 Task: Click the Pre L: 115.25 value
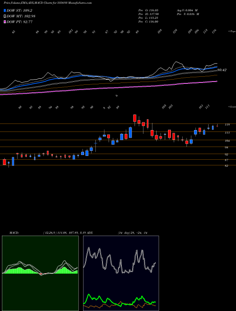(x=148, y=18)
